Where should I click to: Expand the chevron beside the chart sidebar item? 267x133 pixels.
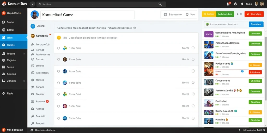[24, 81]
